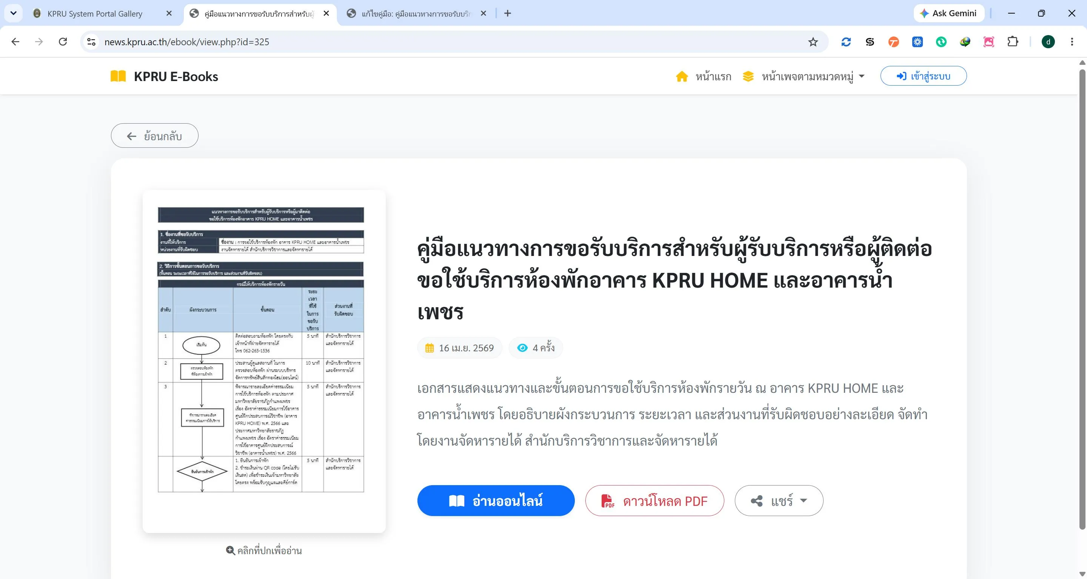Open the orange circle extension icon

(893, 42)
